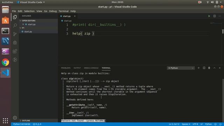
Task: Close the start.py editor tab
Action: 75,16
